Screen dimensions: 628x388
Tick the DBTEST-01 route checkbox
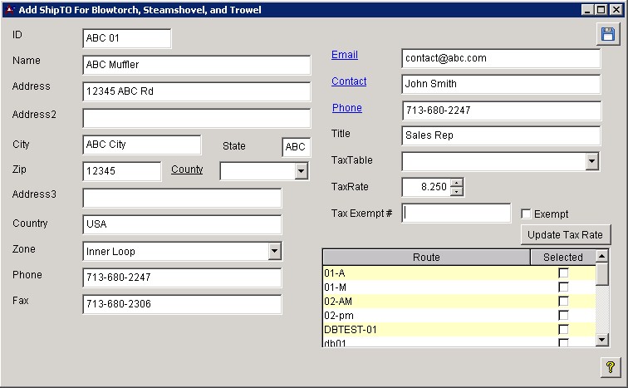pyautogui.click(x=563, y=329)
